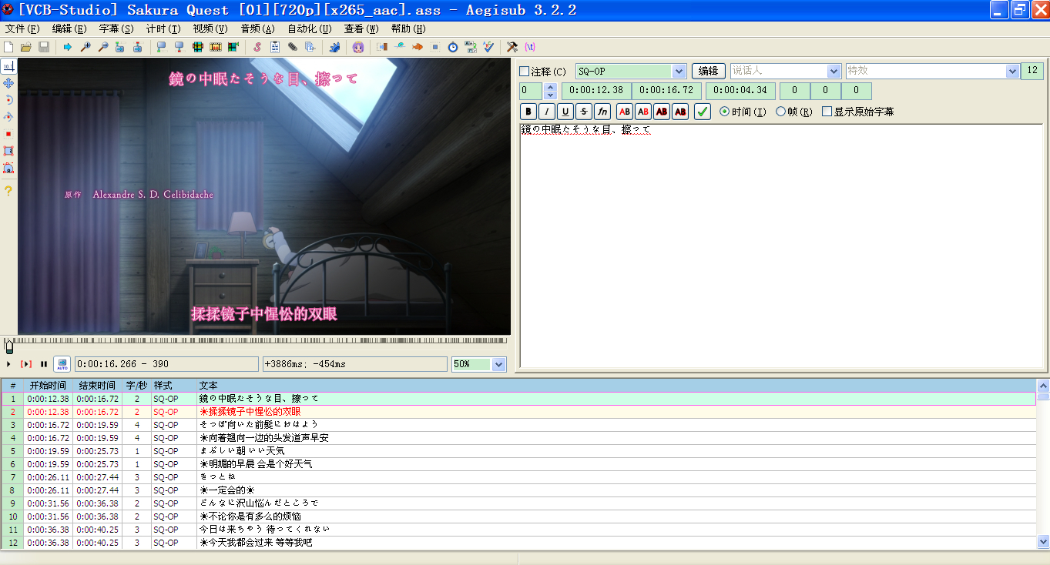Image resolution: width=1050 pixels, height=565 pixels.
Task: Zoom in the video with the plus magnifier
Action: tap(85, 47)
